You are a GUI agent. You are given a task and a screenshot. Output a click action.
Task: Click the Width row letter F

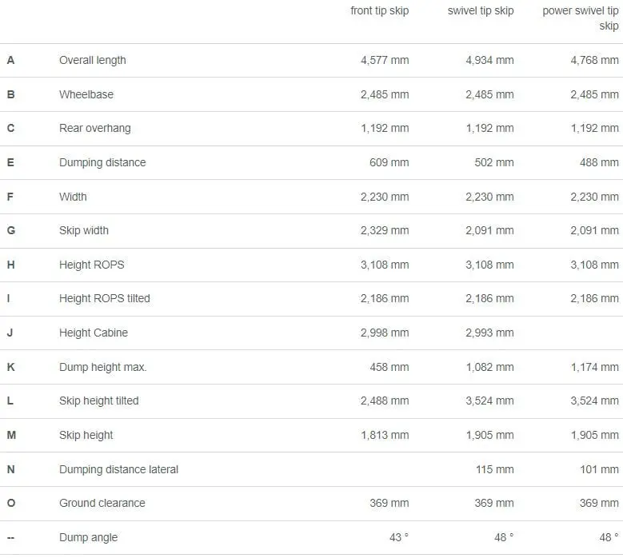click(x=10, y=197)
